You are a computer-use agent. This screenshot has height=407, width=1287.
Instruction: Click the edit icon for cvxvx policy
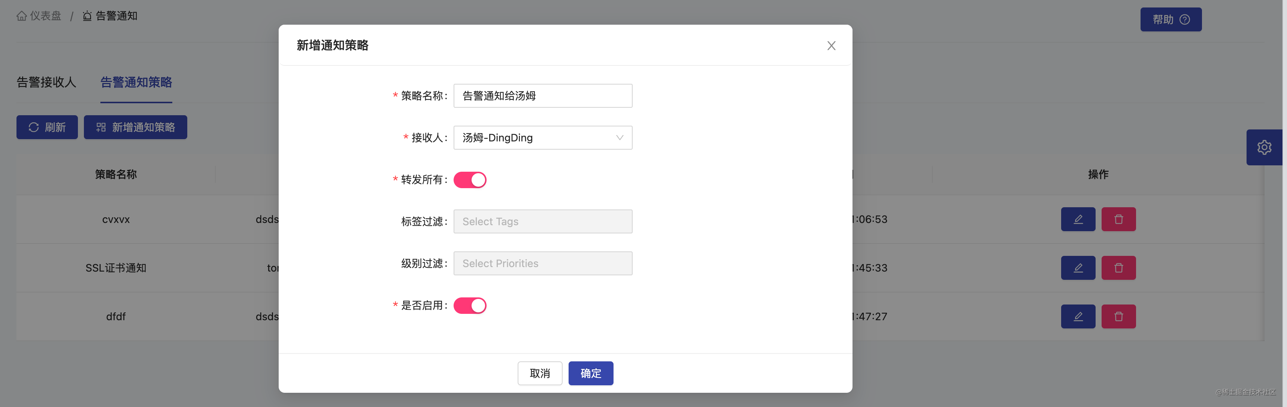[x=1078, y=218]
